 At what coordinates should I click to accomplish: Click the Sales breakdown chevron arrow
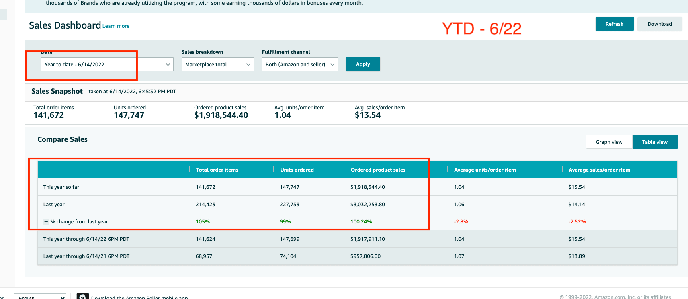(x=248, y=65)
